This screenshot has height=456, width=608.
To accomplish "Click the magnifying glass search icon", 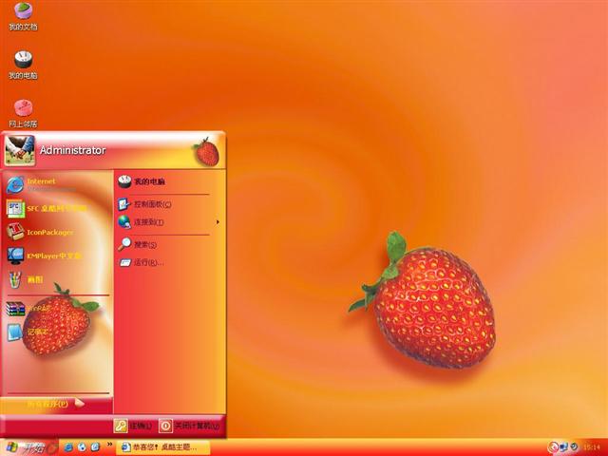I will (x=124, y=244).
